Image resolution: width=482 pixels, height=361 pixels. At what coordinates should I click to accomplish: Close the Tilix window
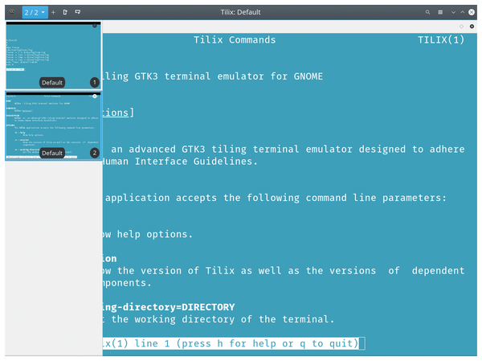click(x=472, y=12)
